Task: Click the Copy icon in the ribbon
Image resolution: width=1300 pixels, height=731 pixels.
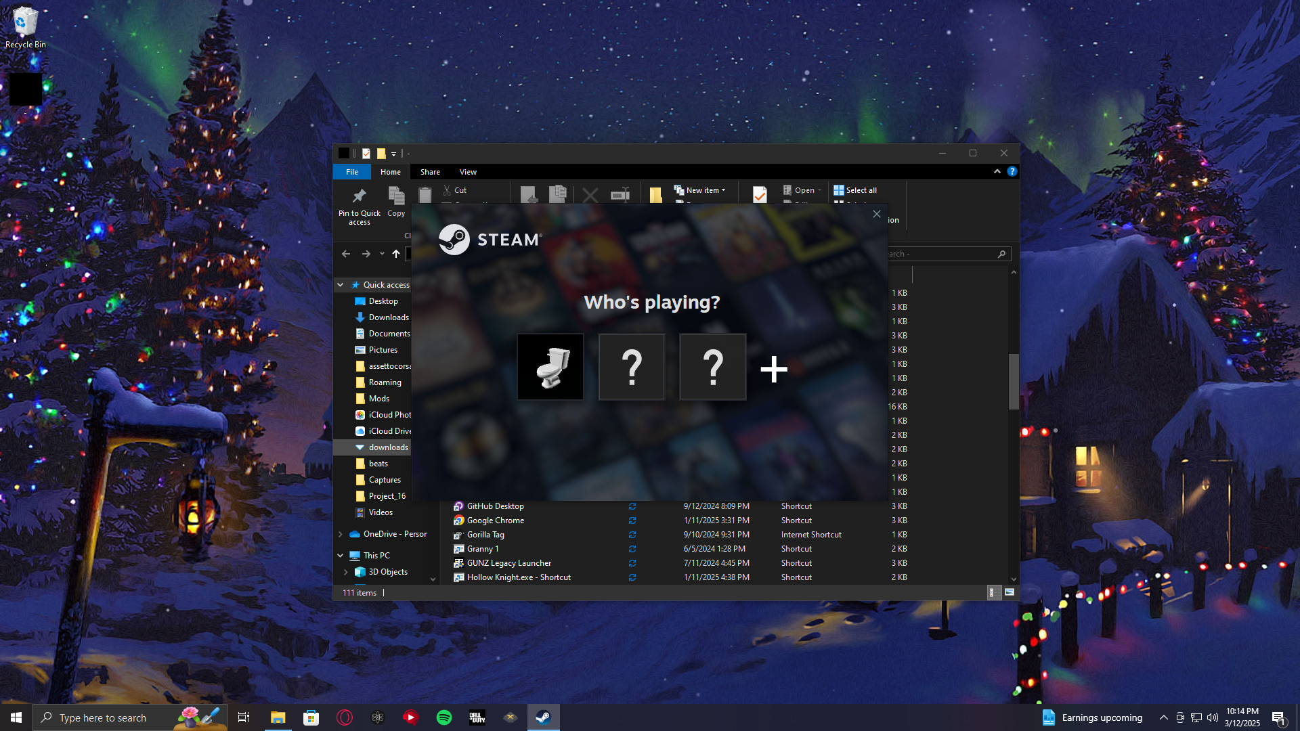Action: [396, 202]
